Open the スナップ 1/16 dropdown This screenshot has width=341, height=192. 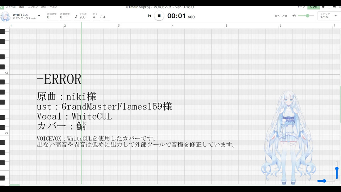point(329,16)
